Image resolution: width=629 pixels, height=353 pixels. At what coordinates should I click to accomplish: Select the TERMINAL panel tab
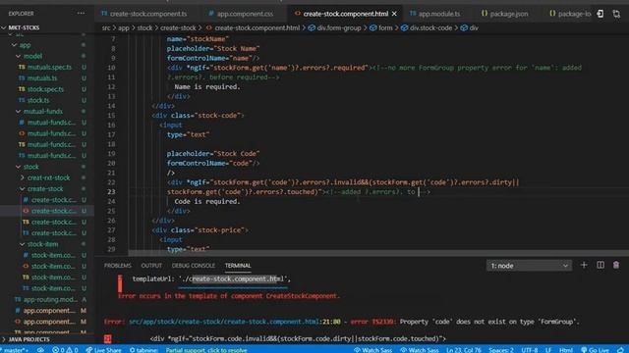coord(238,266)
